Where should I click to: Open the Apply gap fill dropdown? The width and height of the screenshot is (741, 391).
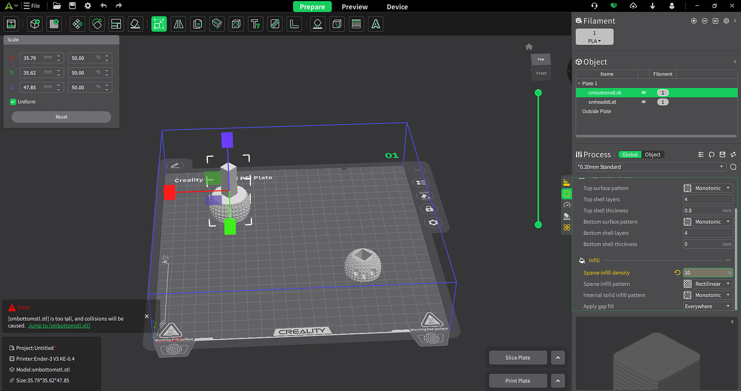708,307
